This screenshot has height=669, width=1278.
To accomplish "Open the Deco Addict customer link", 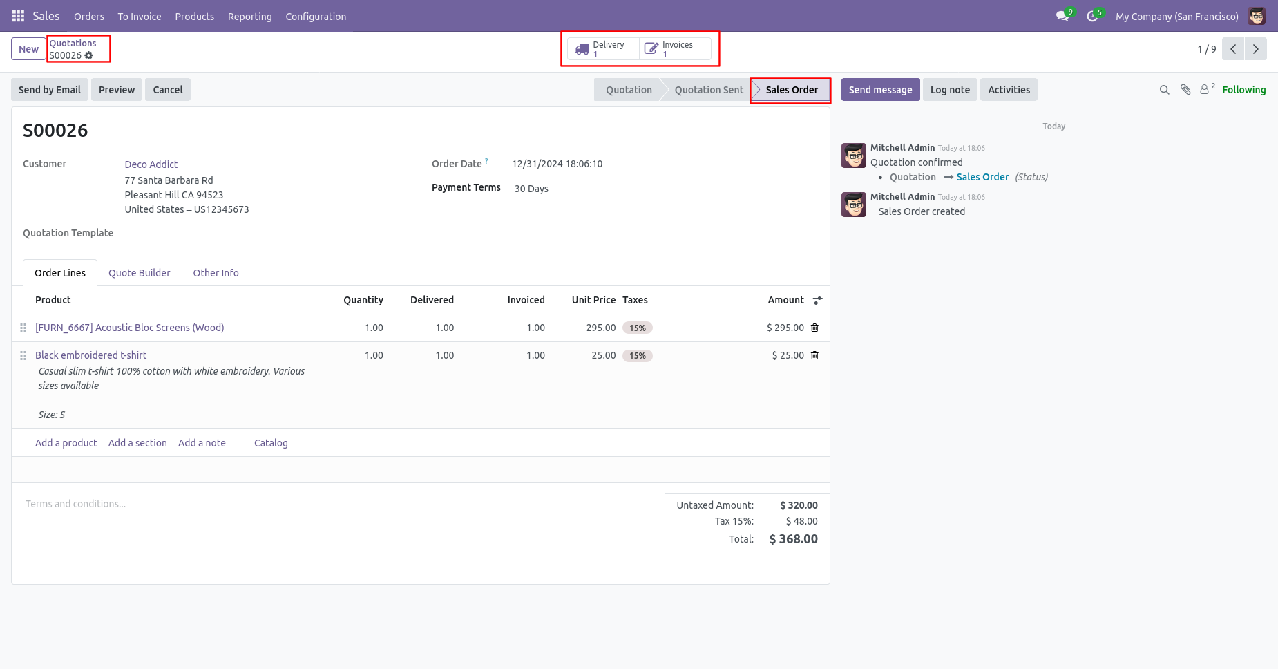I will (151, 164).
